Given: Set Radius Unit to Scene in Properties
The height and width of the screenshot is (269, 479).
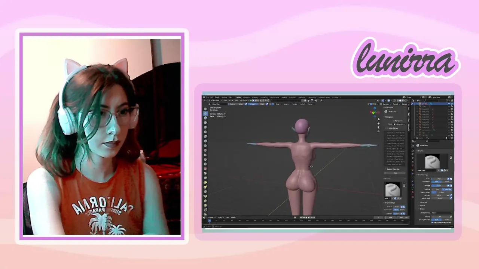Looking at the screenshot, I should [x=447, y=182].
